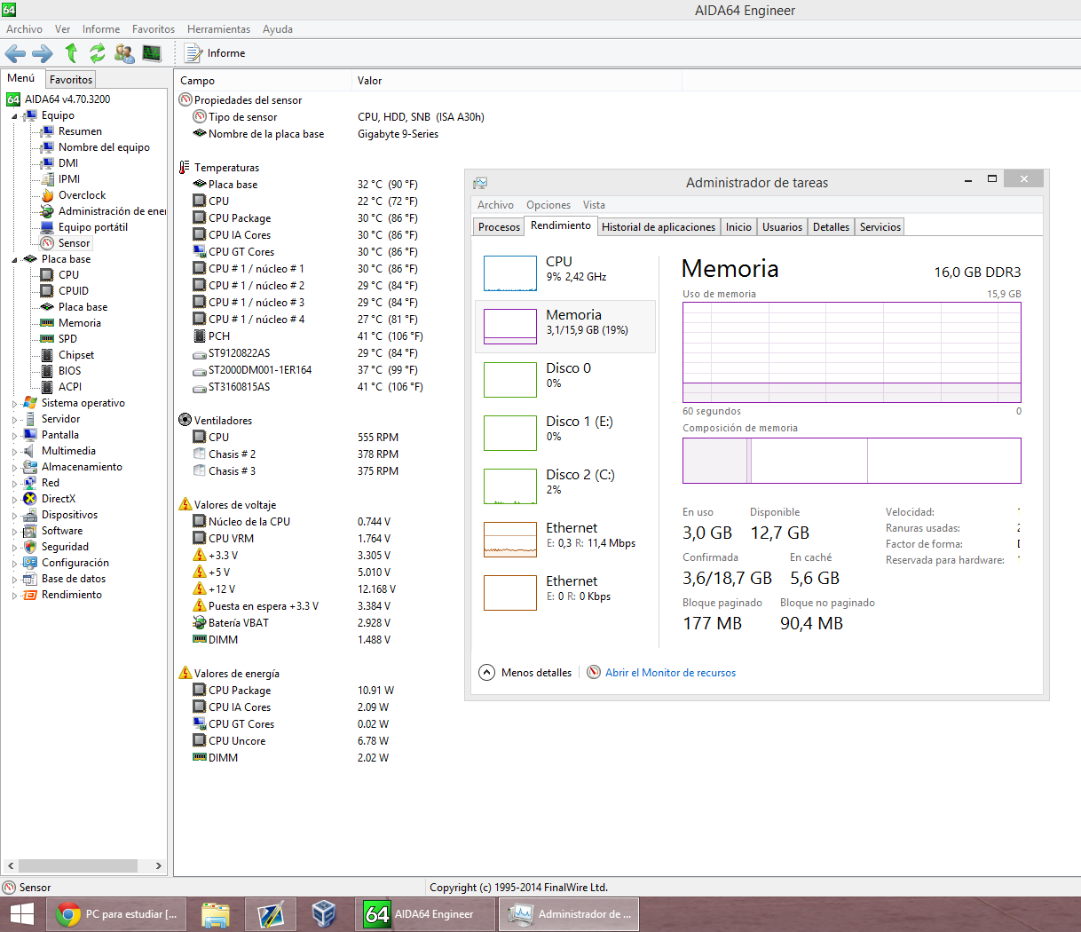Switch to the Servicios tab
1081x932 pixels.
(x=880, y=227)
